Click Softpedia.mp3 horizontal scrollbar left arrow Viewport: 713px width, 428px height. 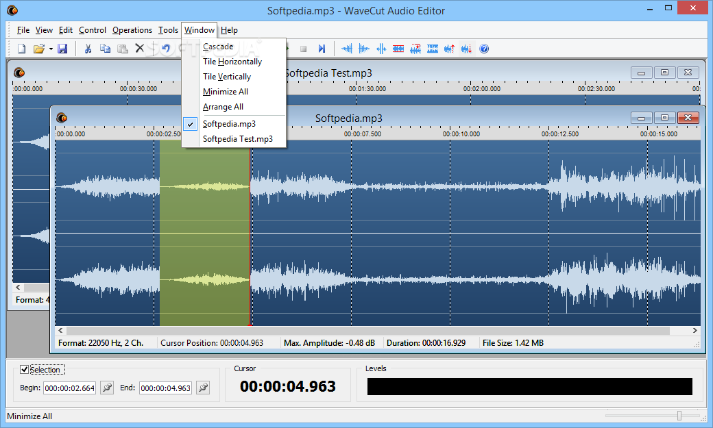[x=60, y=330]
